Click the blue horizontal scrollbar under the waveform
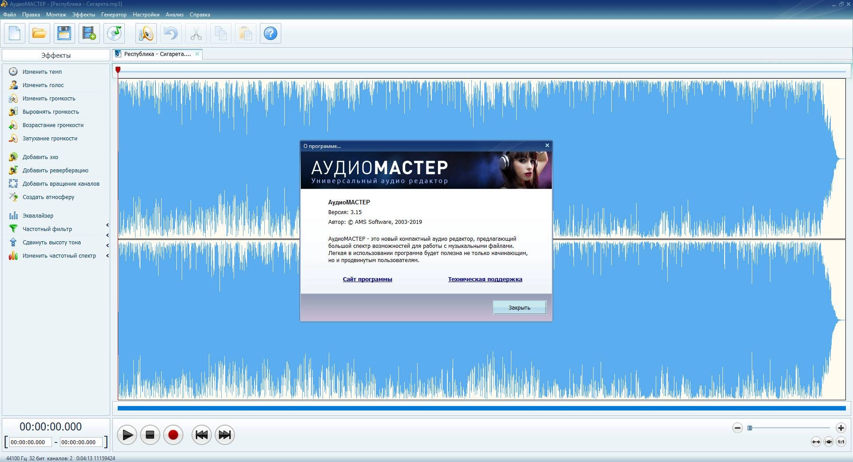 point(482,408)
